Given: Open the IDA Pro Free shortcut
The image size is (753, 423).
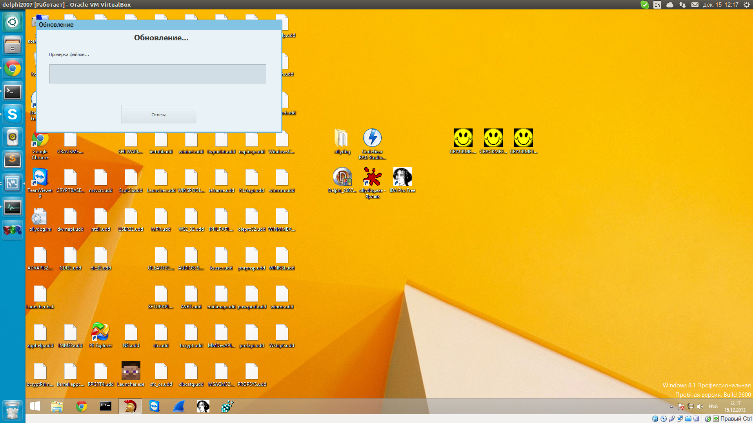Looking at the screenshot, I should click(x=402, y=177).
